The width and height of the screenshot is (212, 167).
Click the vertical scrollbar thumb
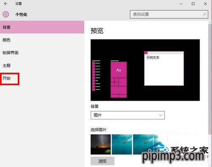click(x=210, y=79)
